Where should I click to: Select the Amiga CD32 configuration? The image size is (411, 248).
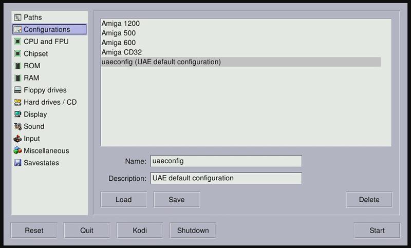(x=241, y=52)
